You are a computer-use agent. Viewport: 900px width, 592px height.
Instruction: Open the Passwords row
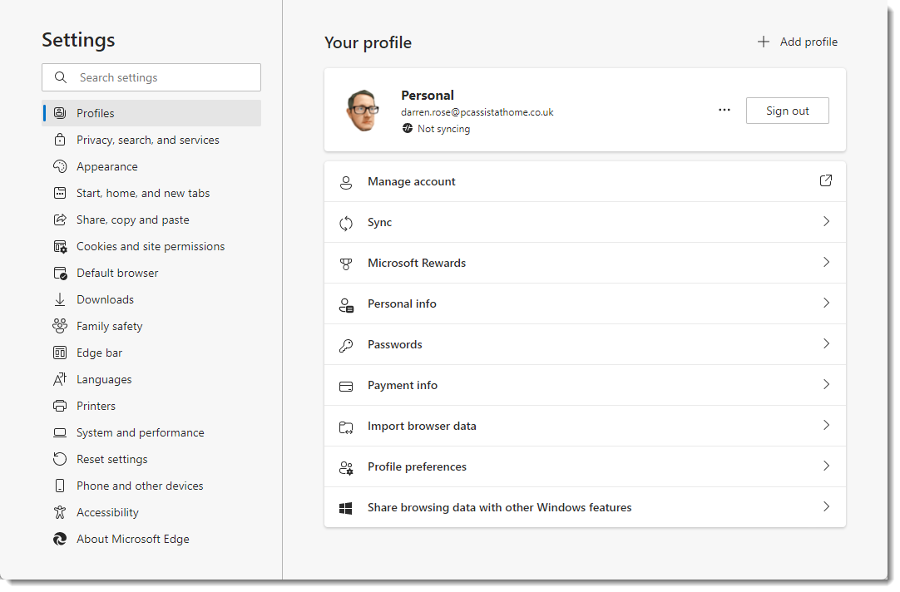click(x=585, y=344)
